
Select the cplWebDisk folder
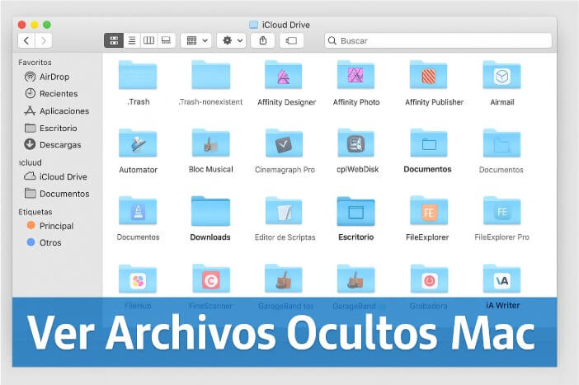(x=356, y=143)
